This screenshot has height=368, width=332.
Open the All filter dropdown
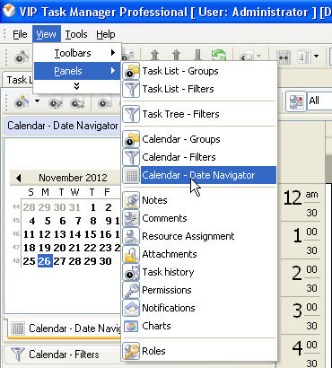[319, 101]
